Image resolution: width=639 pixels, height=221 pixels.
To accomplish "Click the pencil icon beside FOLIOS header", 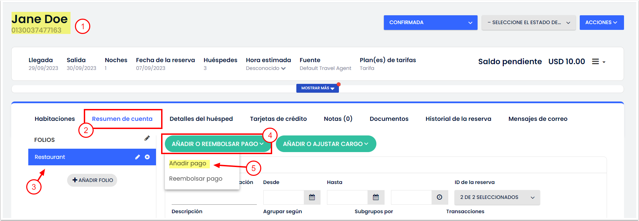I will coord(147,138).
